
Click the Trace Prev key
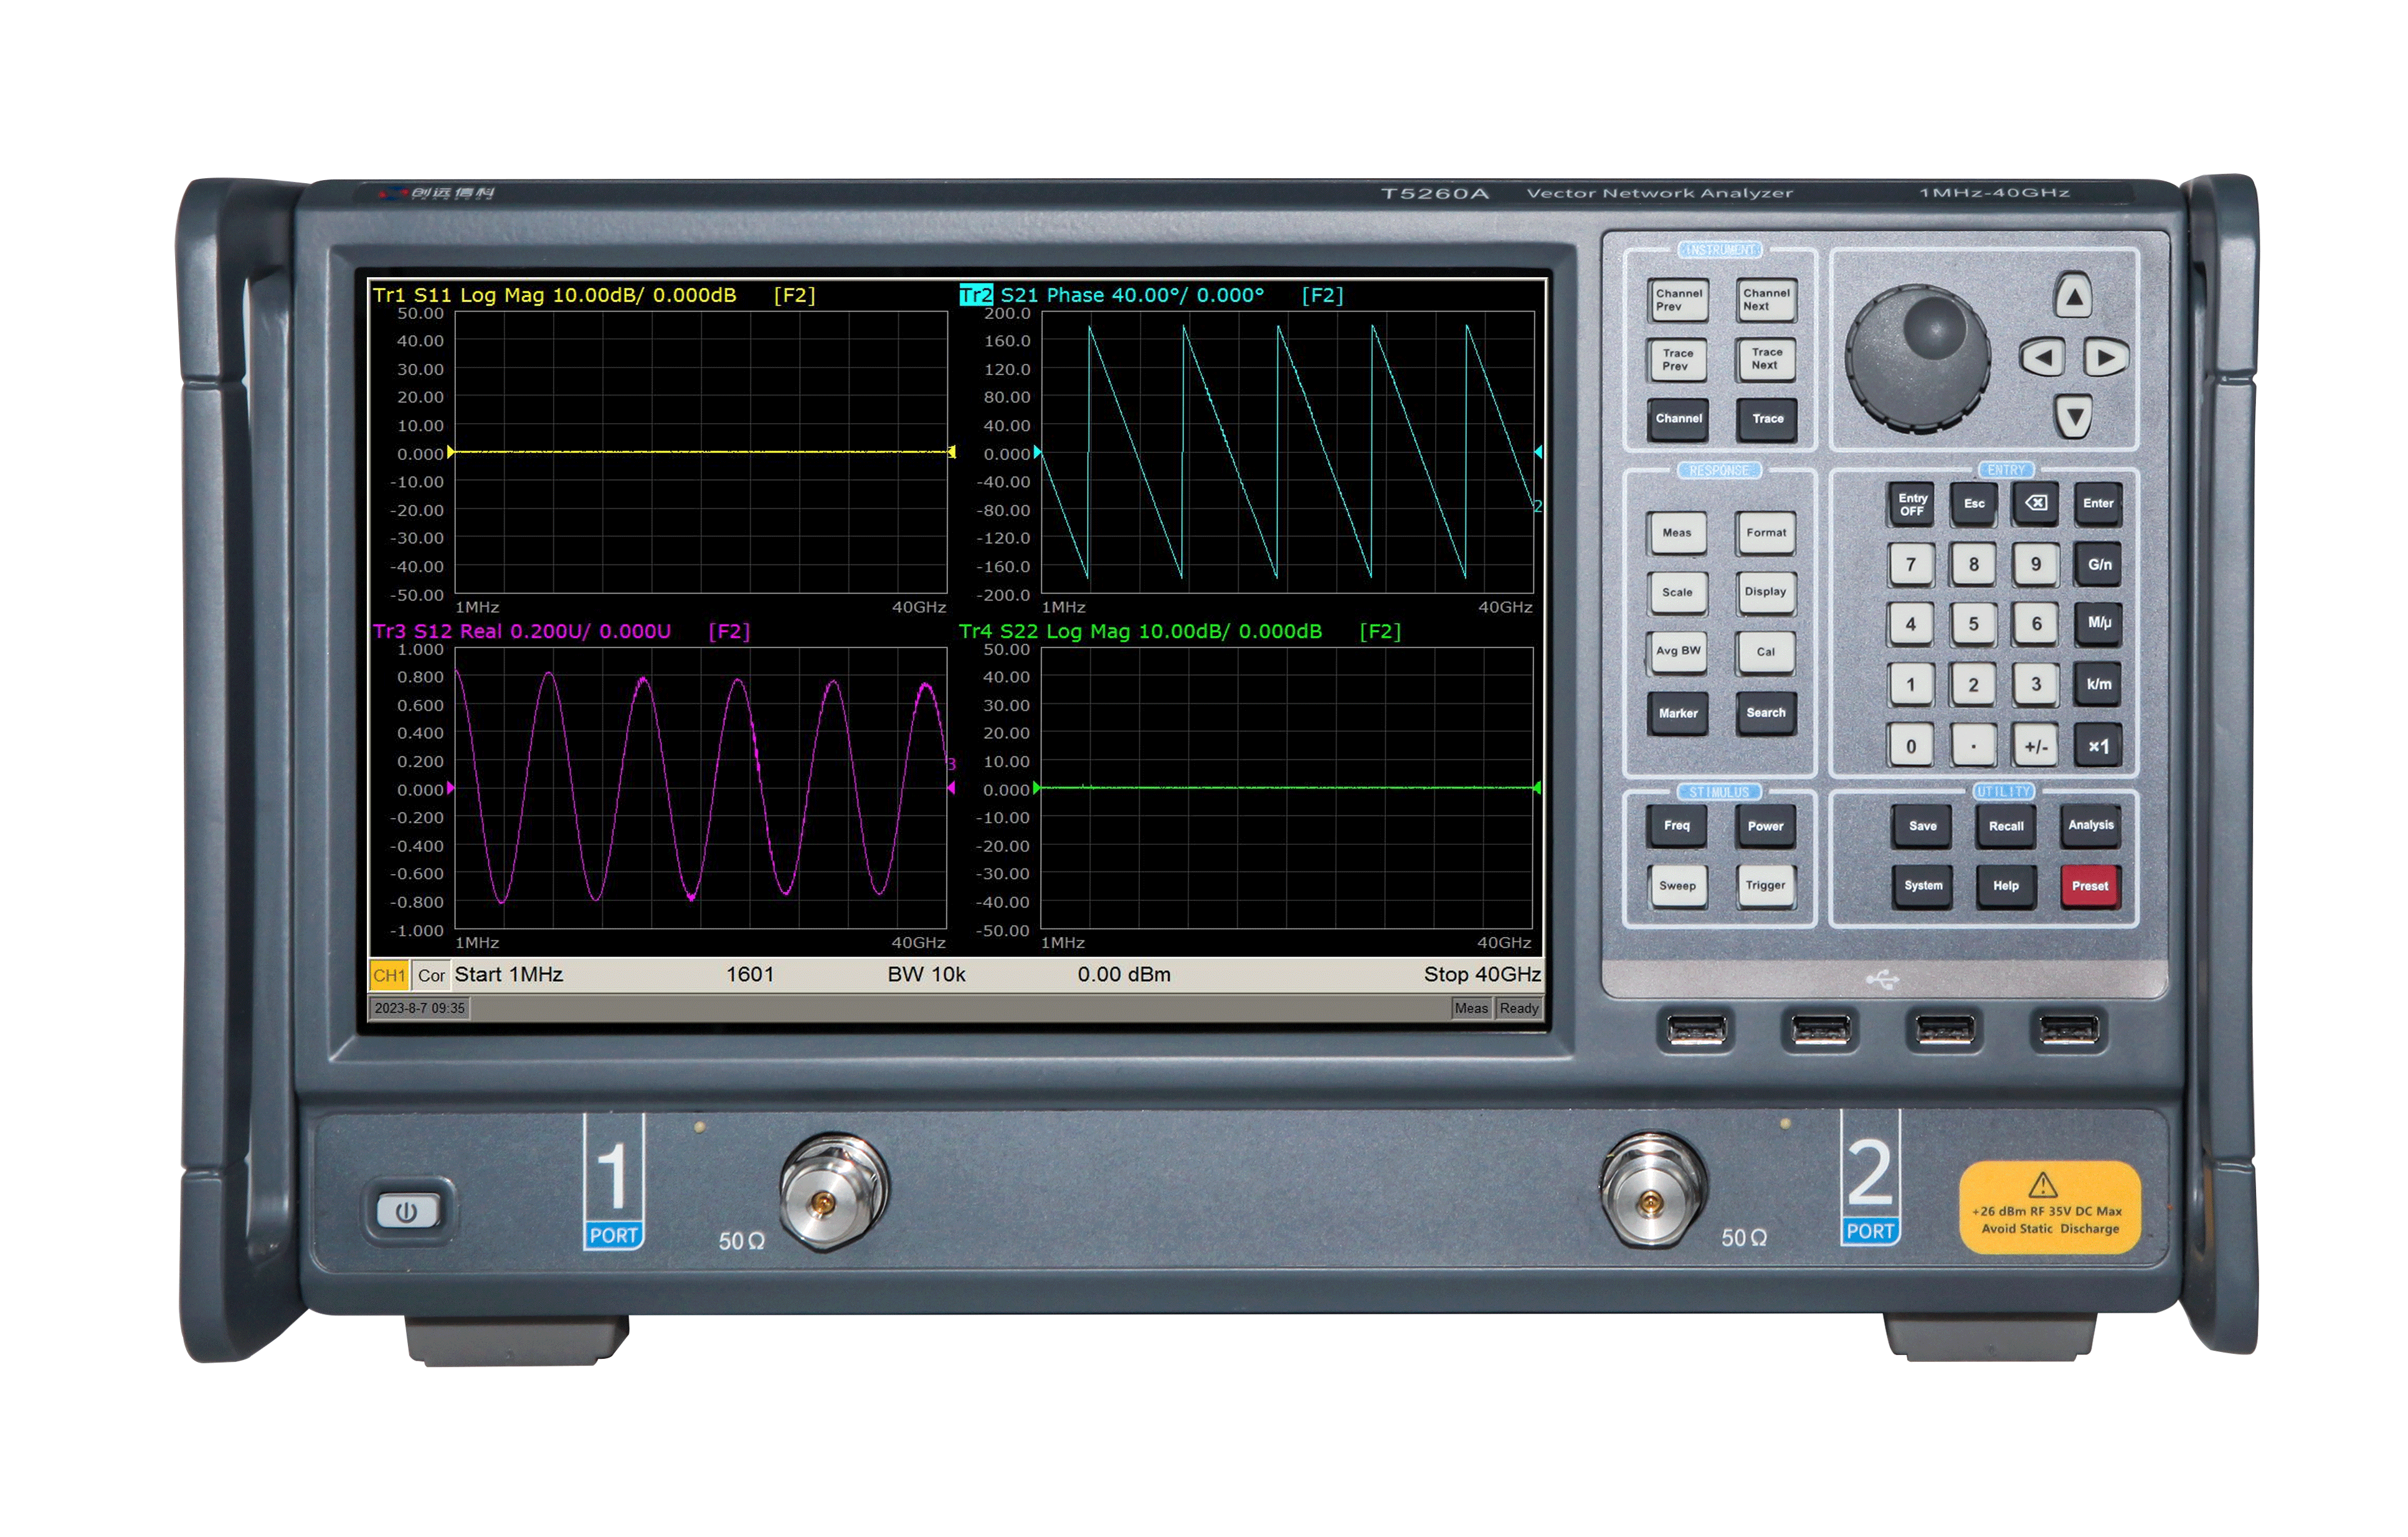click(x=1677, y=360)
